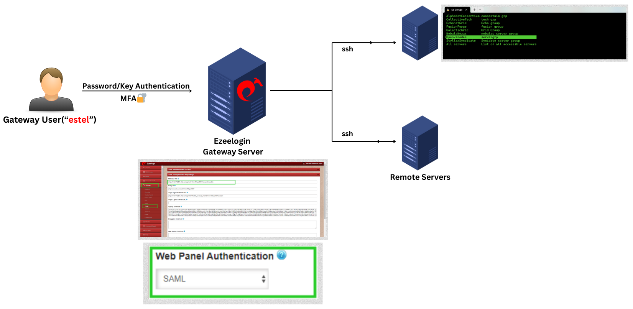Click the user icon in web panel header
The image size is (633, 309).
[304, 164]
